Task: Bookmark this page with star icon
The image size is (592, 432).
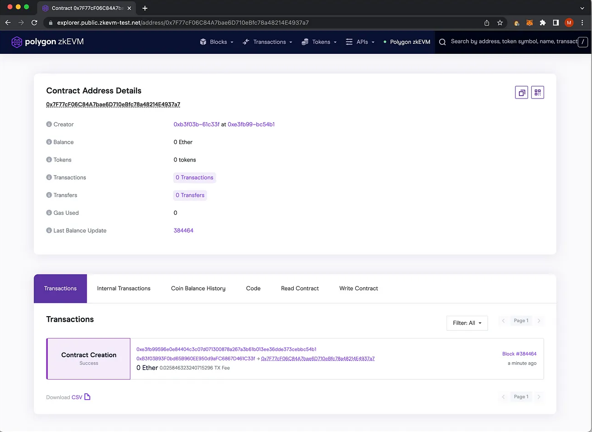Action: click(x=500, y=22)
